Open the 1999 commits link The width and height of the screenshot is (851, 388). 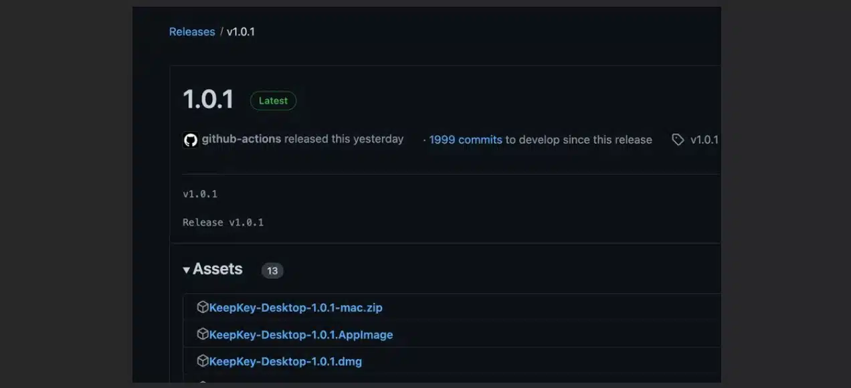tap(466, 140)
